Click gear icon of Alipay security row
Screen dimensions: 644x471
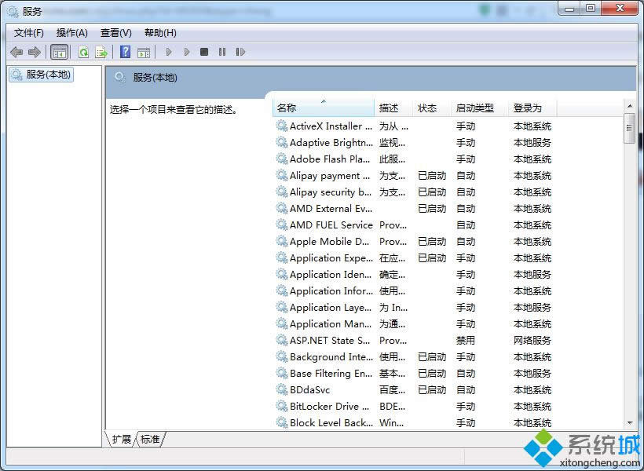click(282, 192)
